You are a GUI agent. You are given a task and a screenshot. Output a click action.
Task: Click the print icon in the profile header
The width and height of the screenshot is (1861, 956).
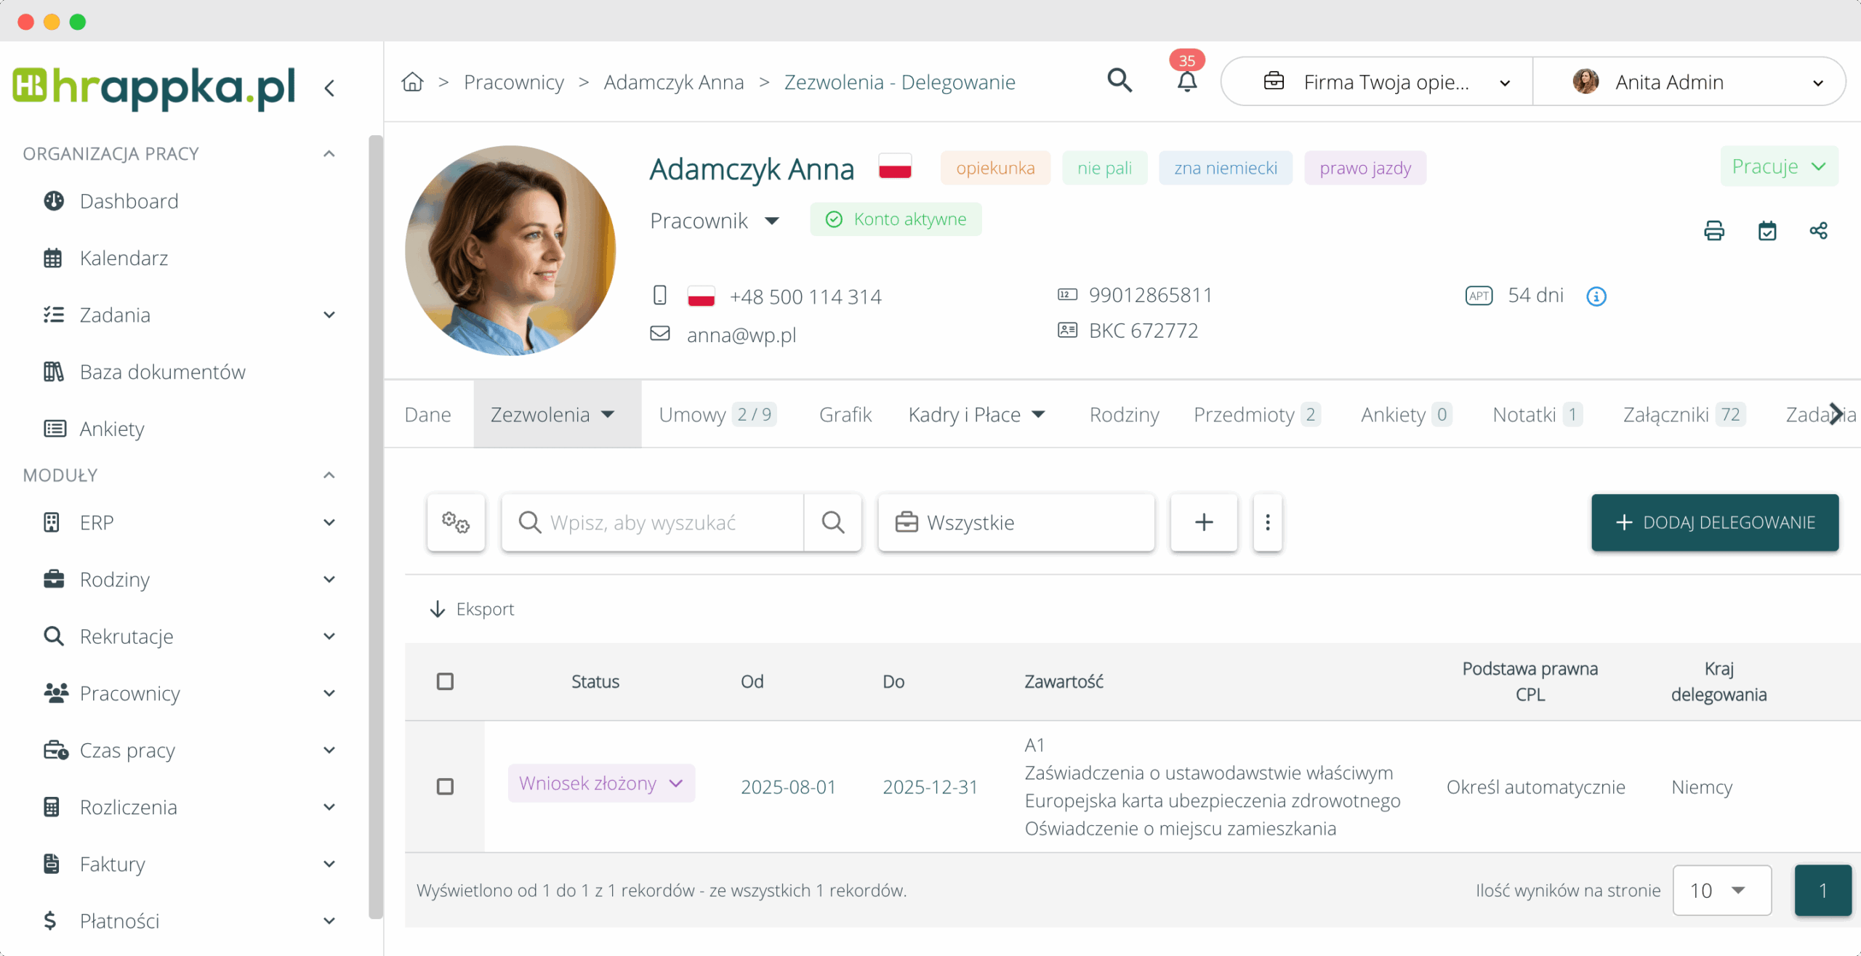(x=1713, y=231)
